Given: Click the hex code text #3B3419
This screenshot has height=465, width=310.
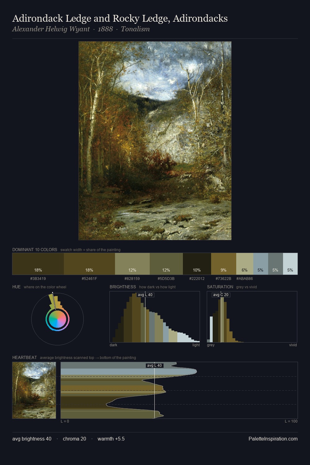Looking at the screenshot, I should (x=38, y=279).
